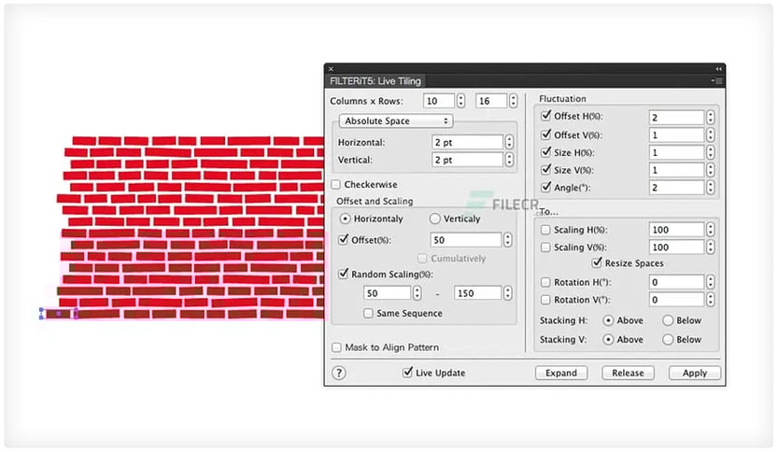Click the Vertical spacing input field

467,160
